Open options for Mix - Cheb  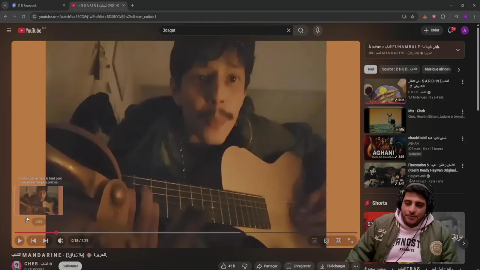[x=462, y=112]
